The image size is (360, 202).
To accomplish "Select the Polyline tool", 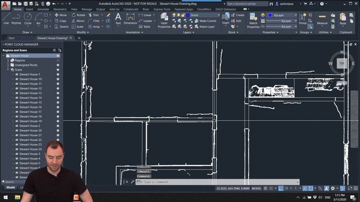I will (x=16, y=19).
